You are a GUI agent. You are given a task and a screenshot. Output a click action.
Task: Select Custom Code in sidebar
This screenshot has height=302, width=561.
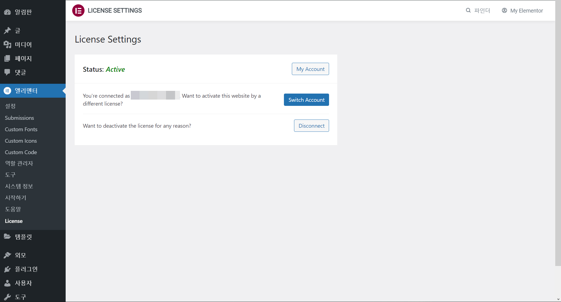click(x=21, y=152)
